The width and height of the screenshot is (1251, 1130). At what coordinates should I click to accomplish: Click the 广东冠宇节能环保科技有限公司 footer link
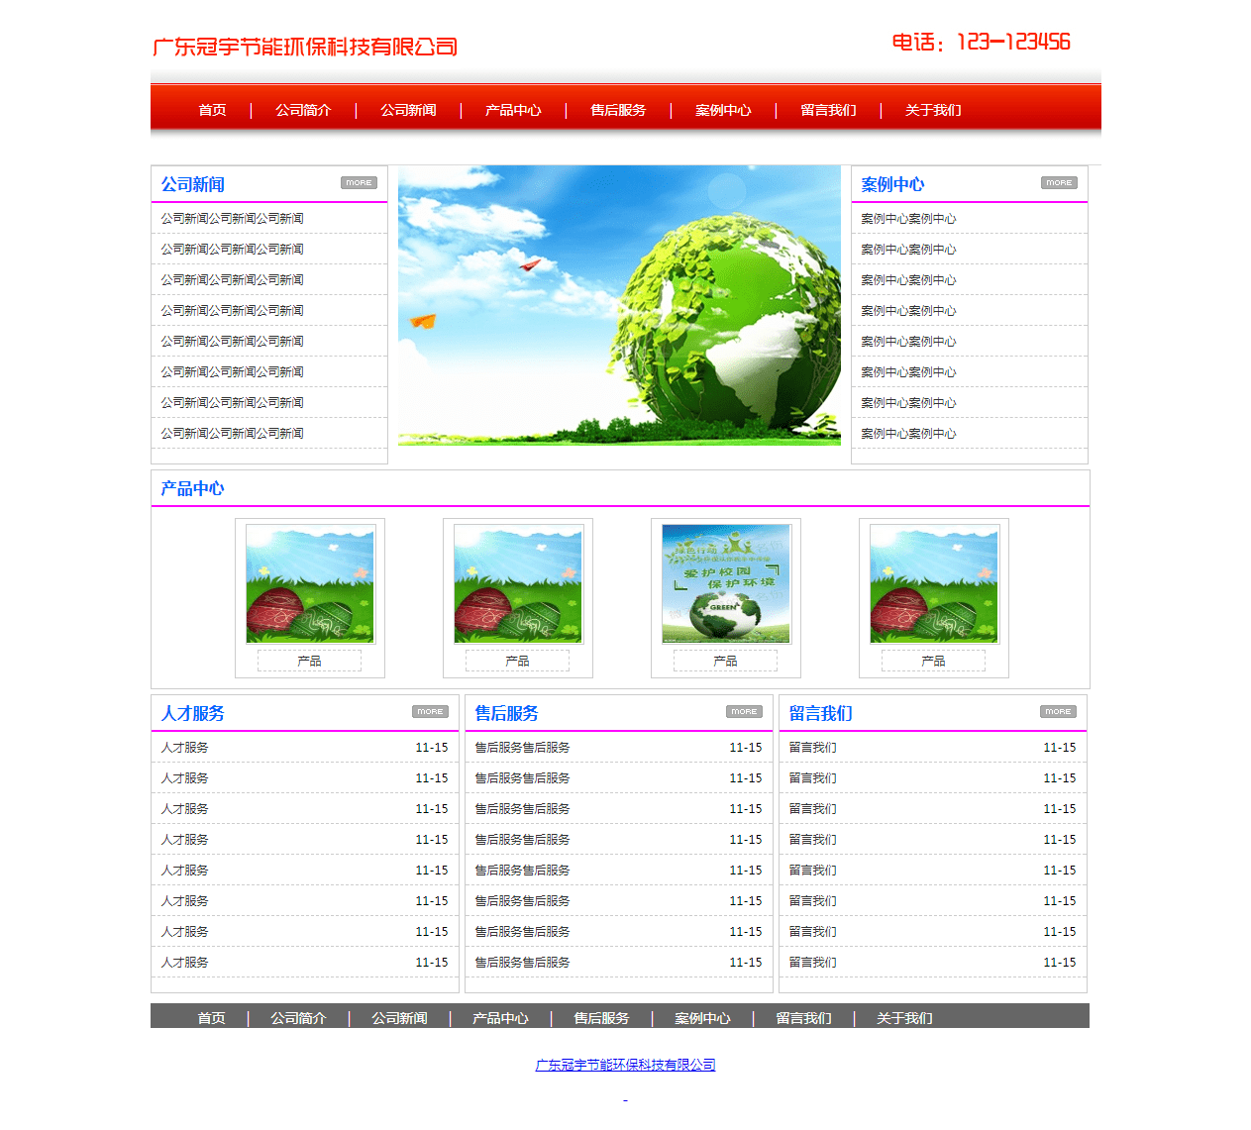click(625, 1065)
